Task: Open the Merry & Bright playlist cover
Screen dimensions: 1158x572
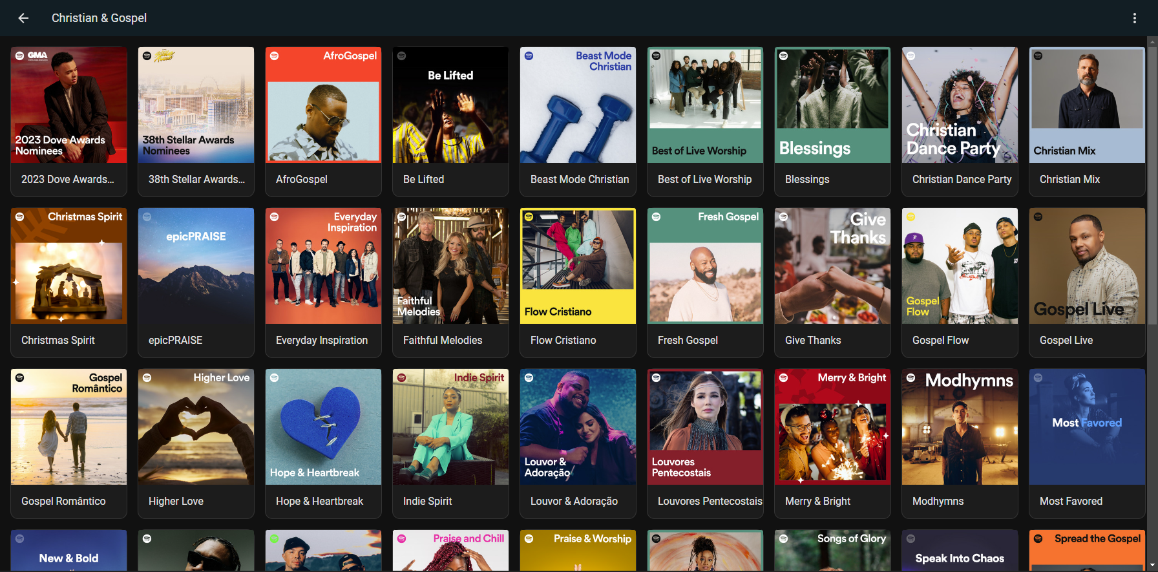Action: (x=832, y=427)
